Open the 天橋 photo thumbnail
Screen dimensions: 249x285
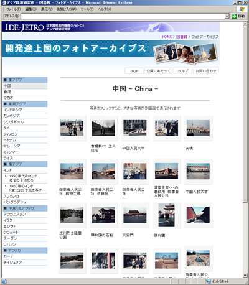[x=198, y=128]
